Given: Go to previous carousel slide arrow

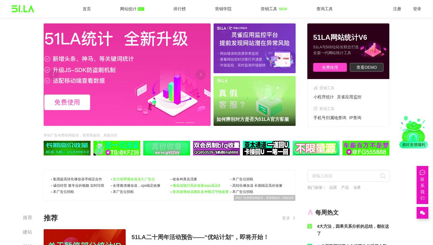Looking at the screenshot, I should [54, 75].
